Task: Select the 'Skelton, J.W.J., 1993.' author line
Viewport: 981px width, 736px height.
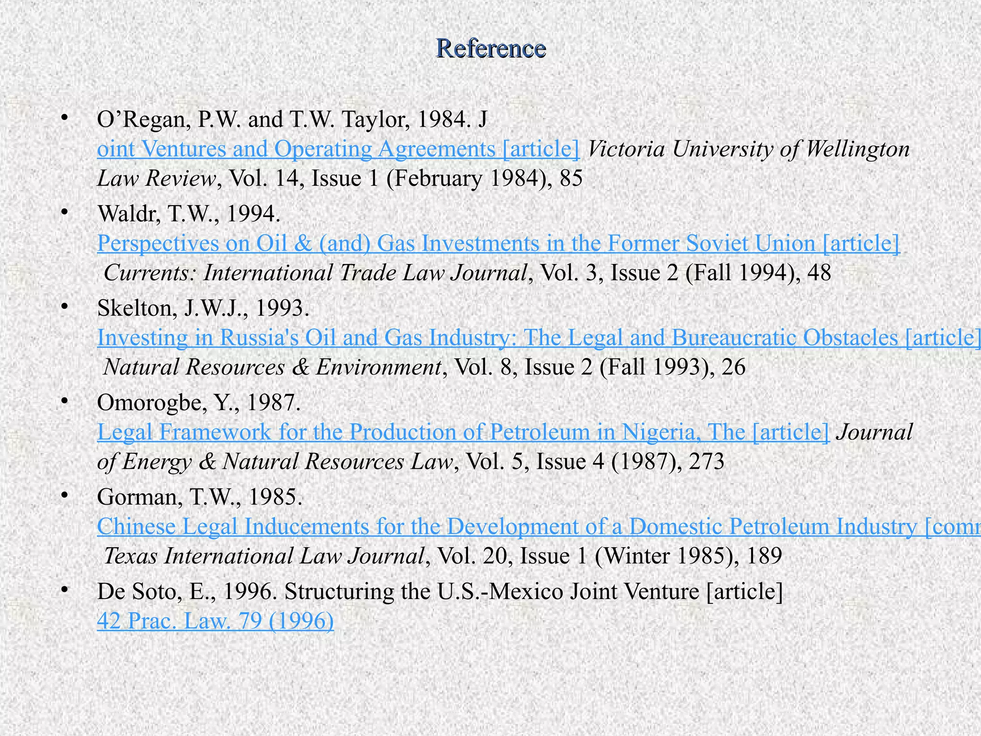Action: click(x=203, y=308)
